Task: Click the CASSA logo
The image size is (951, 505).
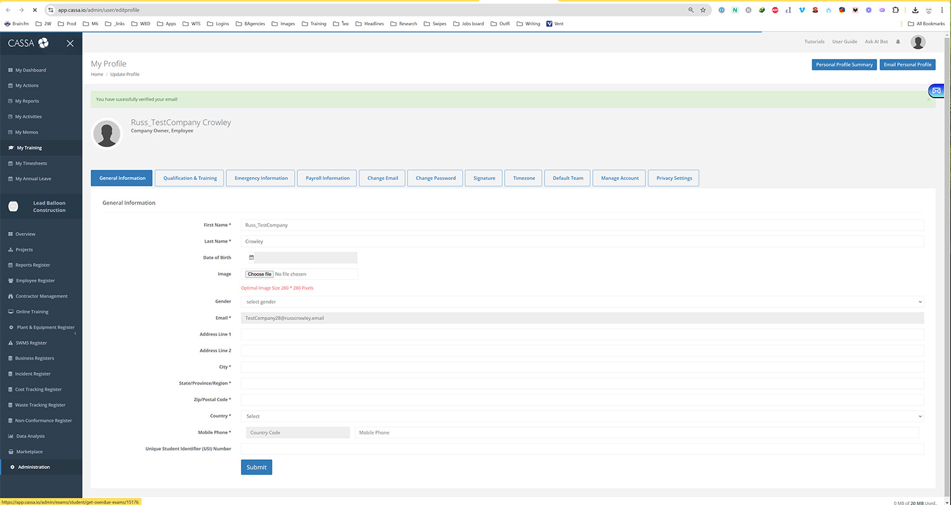Action: 29,43
